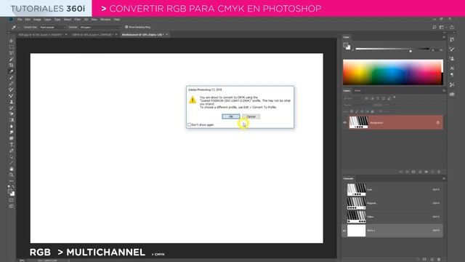Open the File menu
This screenshot has width=465, height=262.
click(20, 20)
